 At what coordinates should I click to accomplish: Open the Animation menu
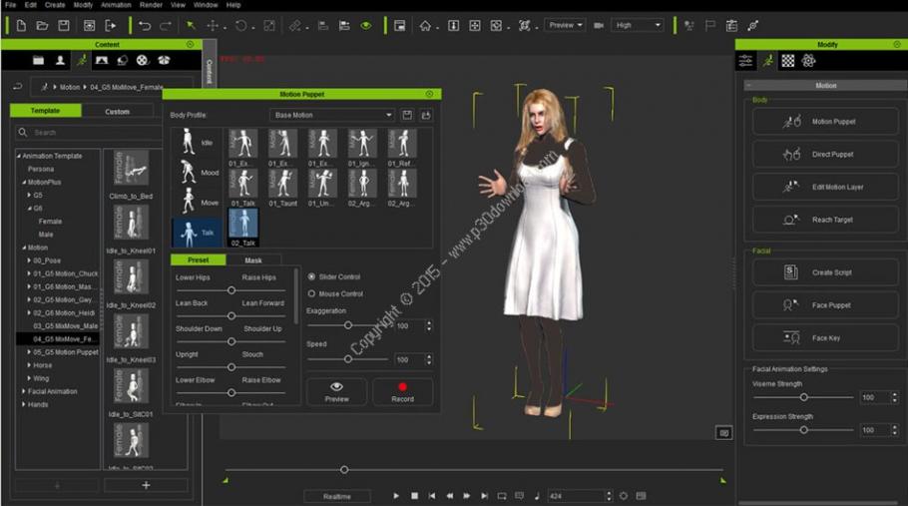coord(116,5)
